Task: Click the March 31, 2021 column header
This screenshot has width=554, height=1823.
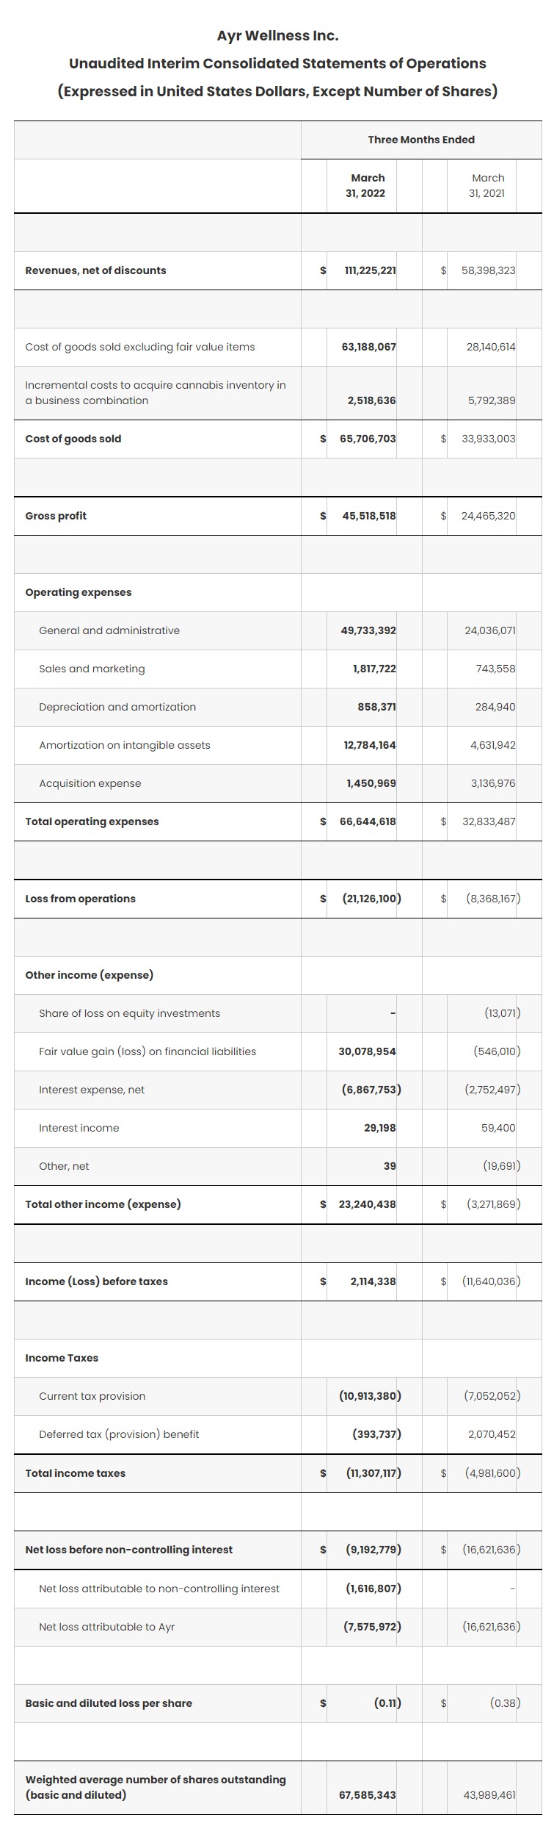Action: click(488, 185)
